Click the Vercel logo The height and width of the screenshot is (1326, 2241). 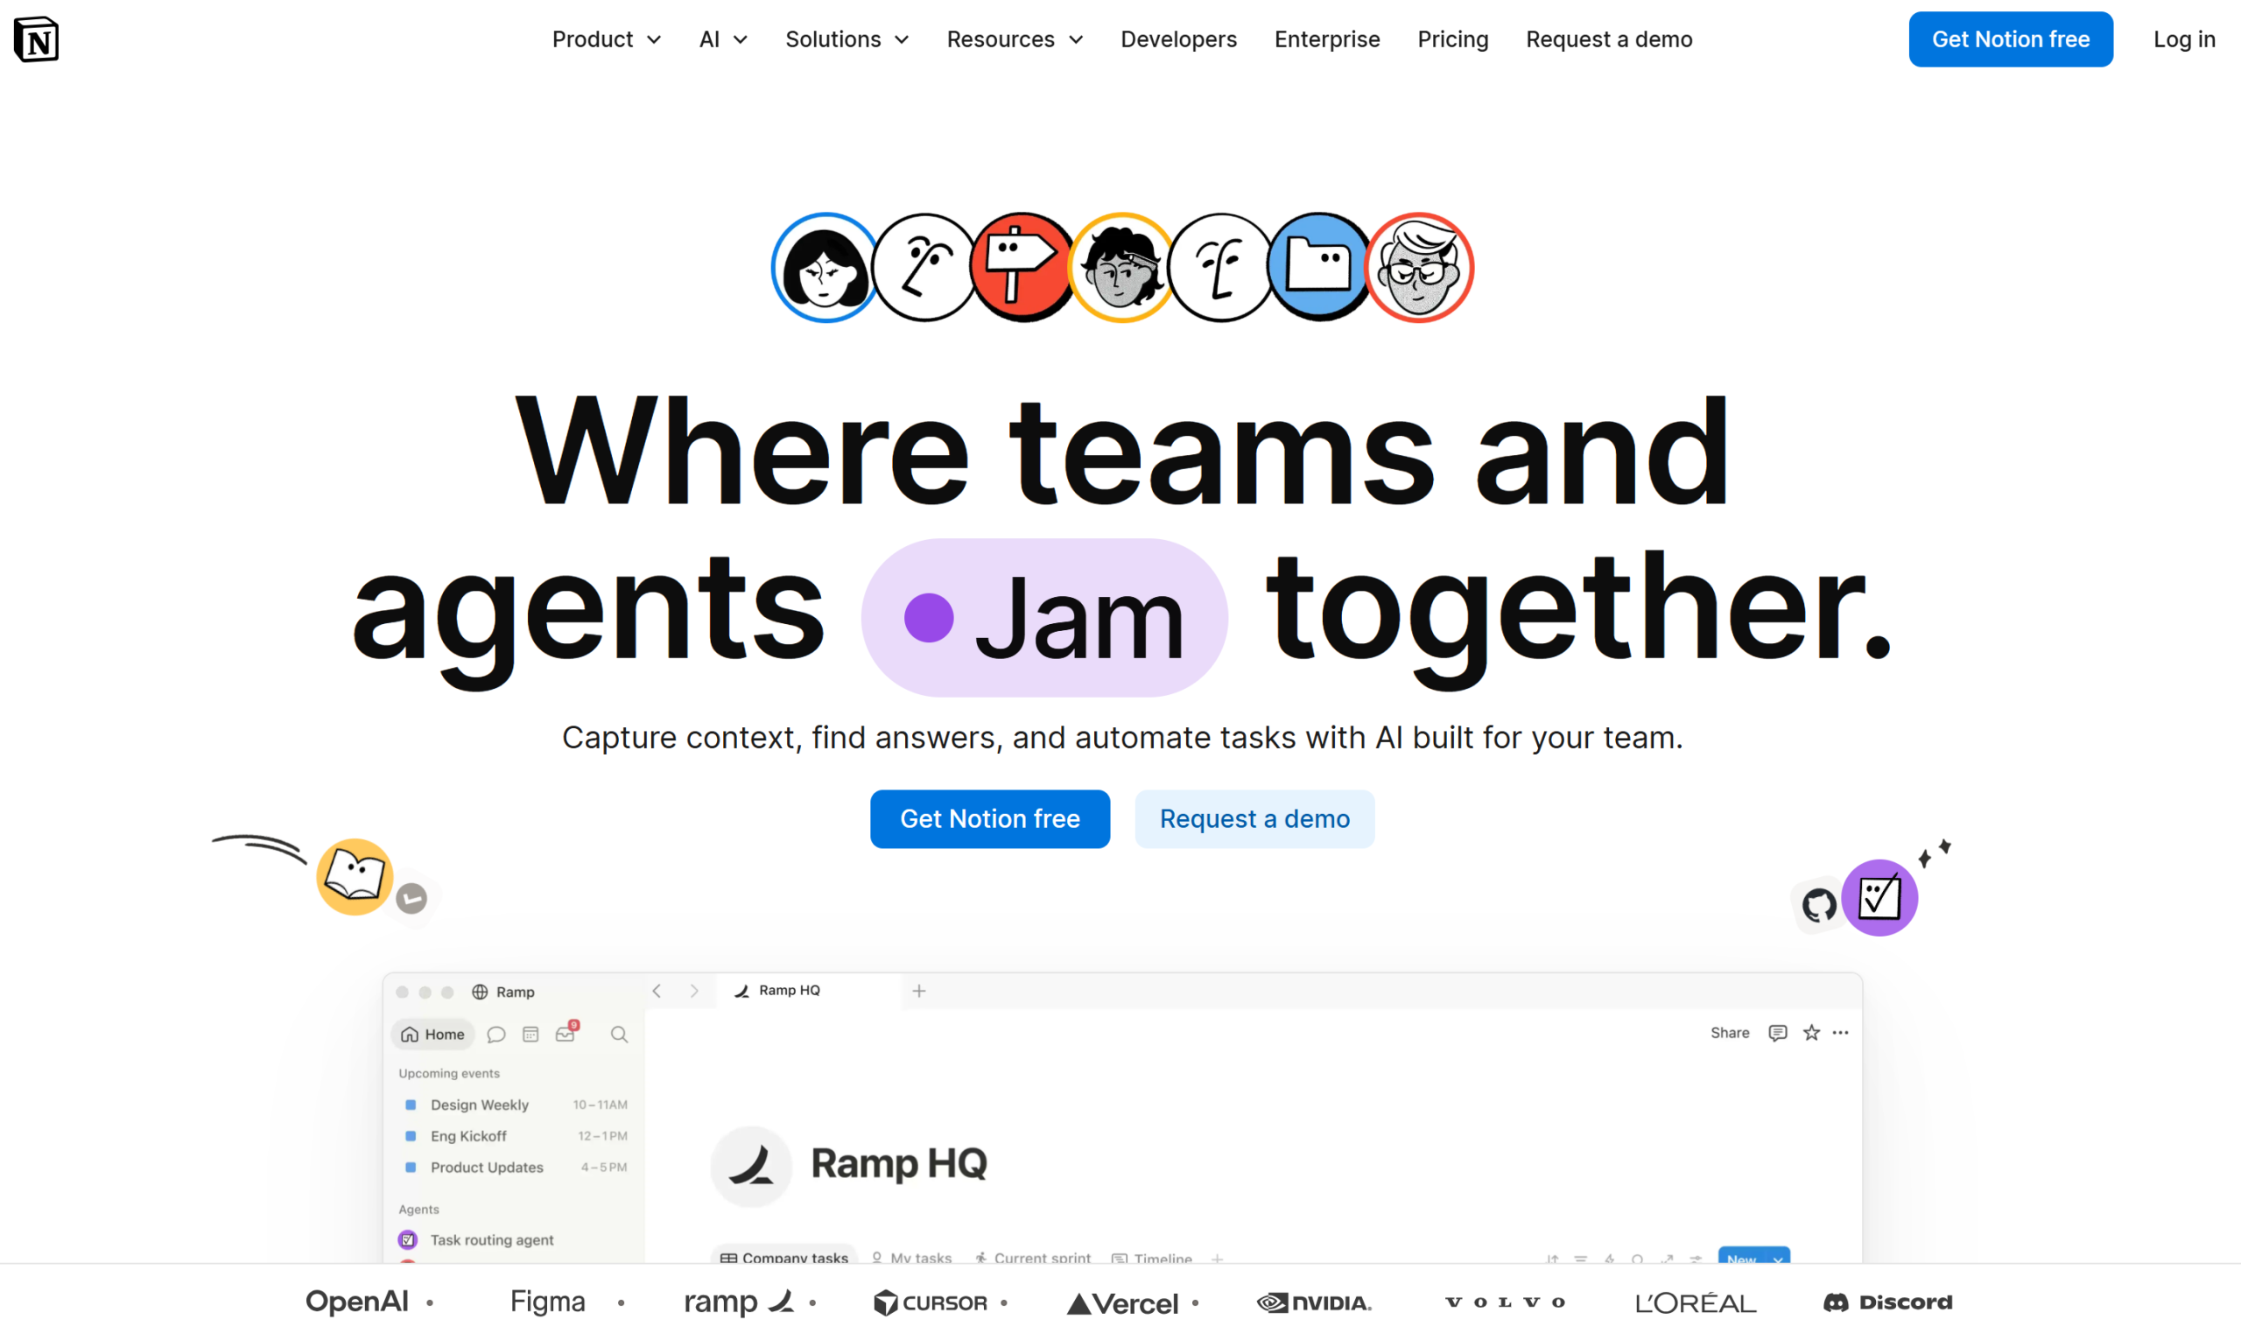tap(1122, 1303)
